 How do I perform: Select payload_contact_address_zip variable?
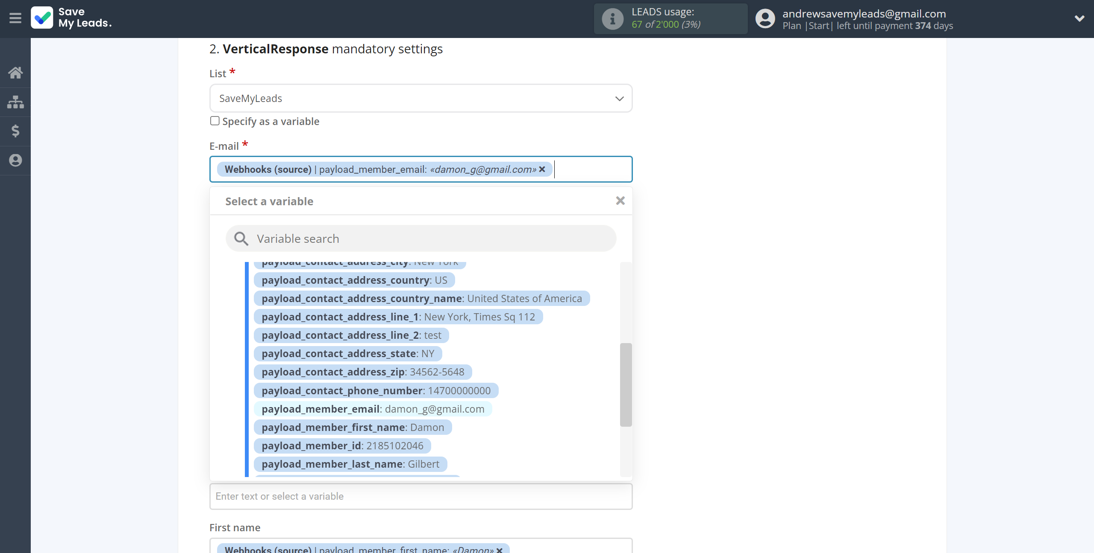click(x=363, y=372)
